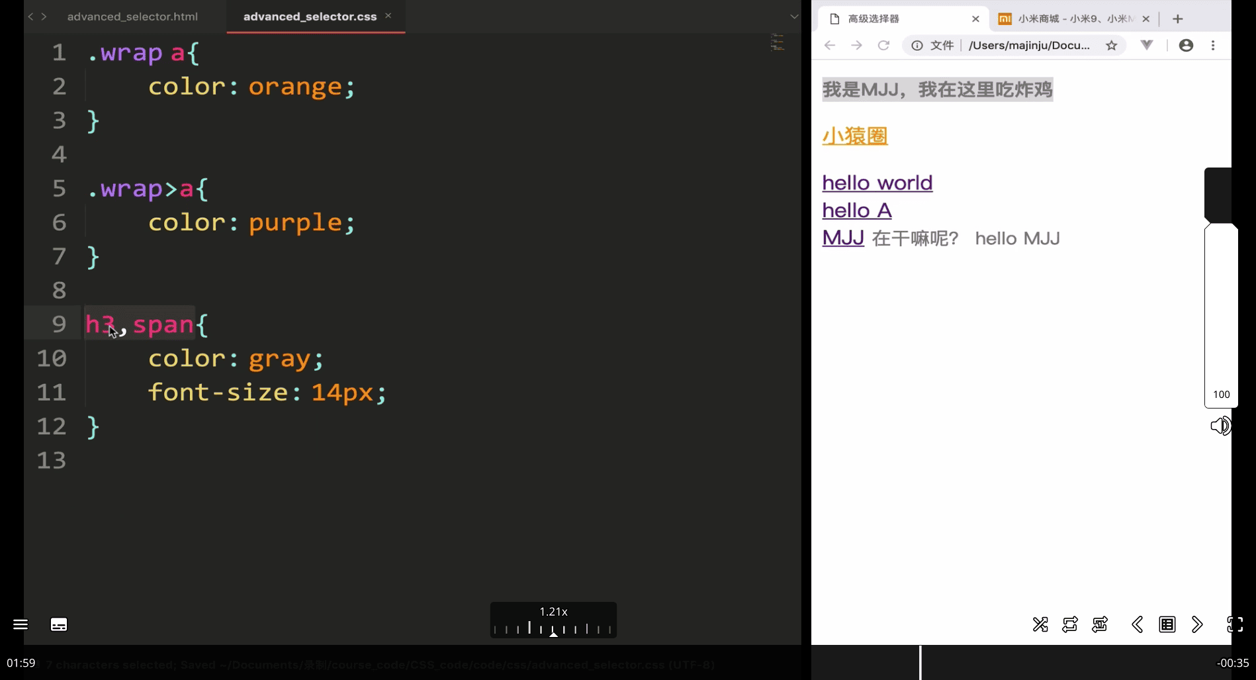Click heading 我是MJJ，我在这里吃炸鸡

[938, 89]
